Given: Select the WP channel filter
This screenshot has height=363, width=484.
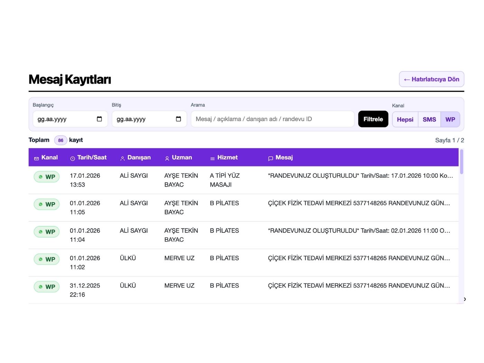Looking at the screenshot, I should (x=450, y=119).
